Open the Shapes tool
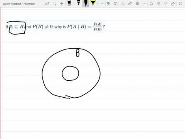185x139 pixels. pos(109,3)
